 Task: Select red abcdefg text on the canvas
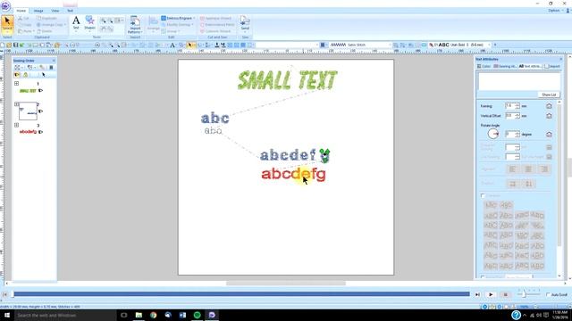click(293, 175)
